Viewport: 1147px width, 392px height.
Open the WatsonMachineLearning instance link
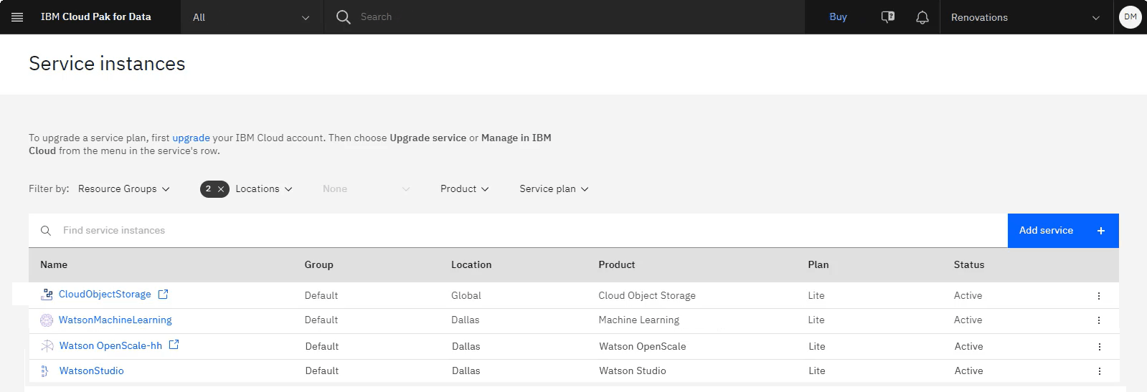pyautogui.click(x=115, y=320)
